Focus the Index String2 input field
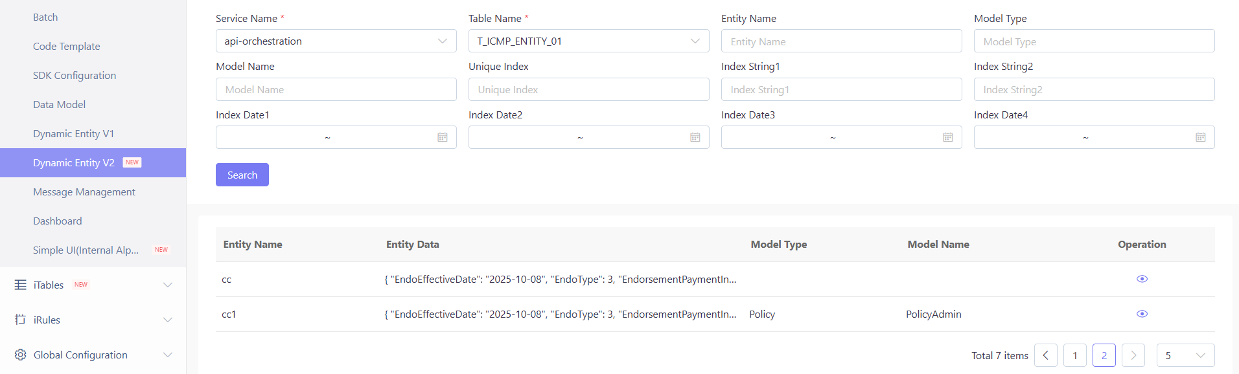Screen dimensions: 1239x374 point(1094,89)
